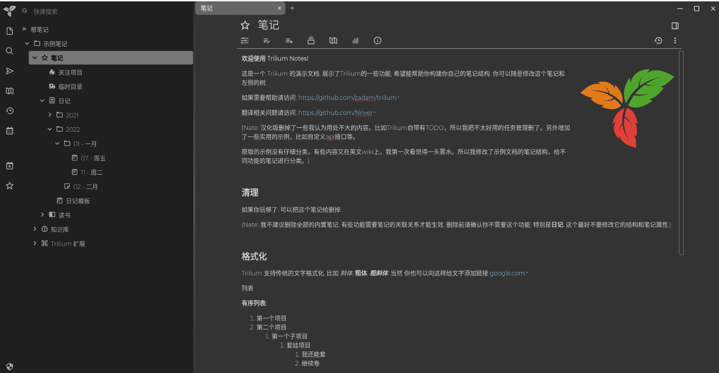This screenshot has height=373, width=719.
Task: Select the 根笔记 root tree item
Action: pyautogui.click(x=39, y=30)
